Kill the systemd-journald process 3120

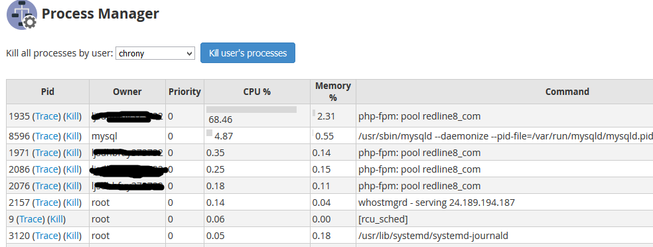click(72, 236)
